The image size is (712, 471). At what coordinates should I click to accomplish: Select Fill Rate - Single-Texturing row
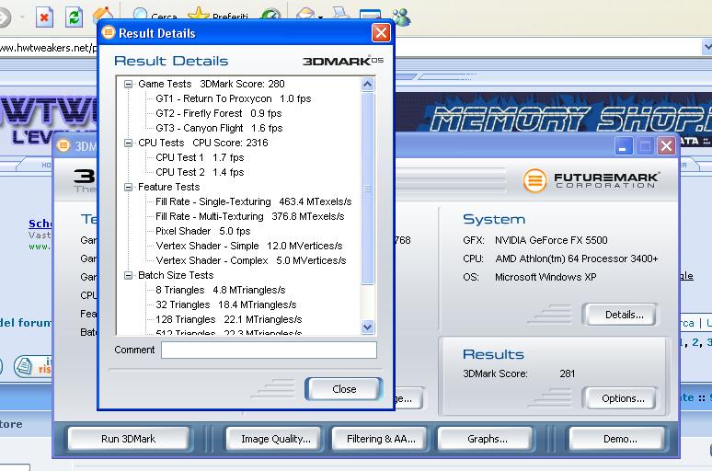click(253, 201)
